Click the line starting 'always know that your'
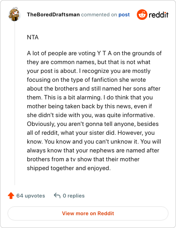The height and width of the screenshot is (228, 176). (93, 150)
